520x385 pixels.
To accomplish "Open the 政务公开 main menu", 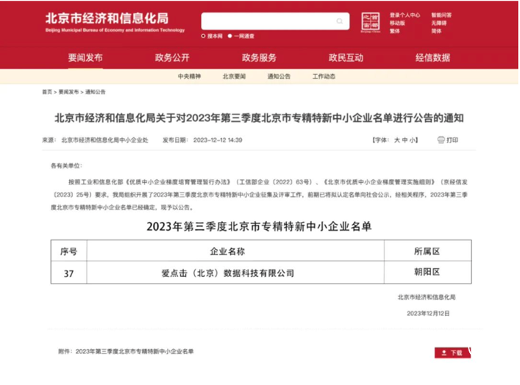I will coord(172,57).
